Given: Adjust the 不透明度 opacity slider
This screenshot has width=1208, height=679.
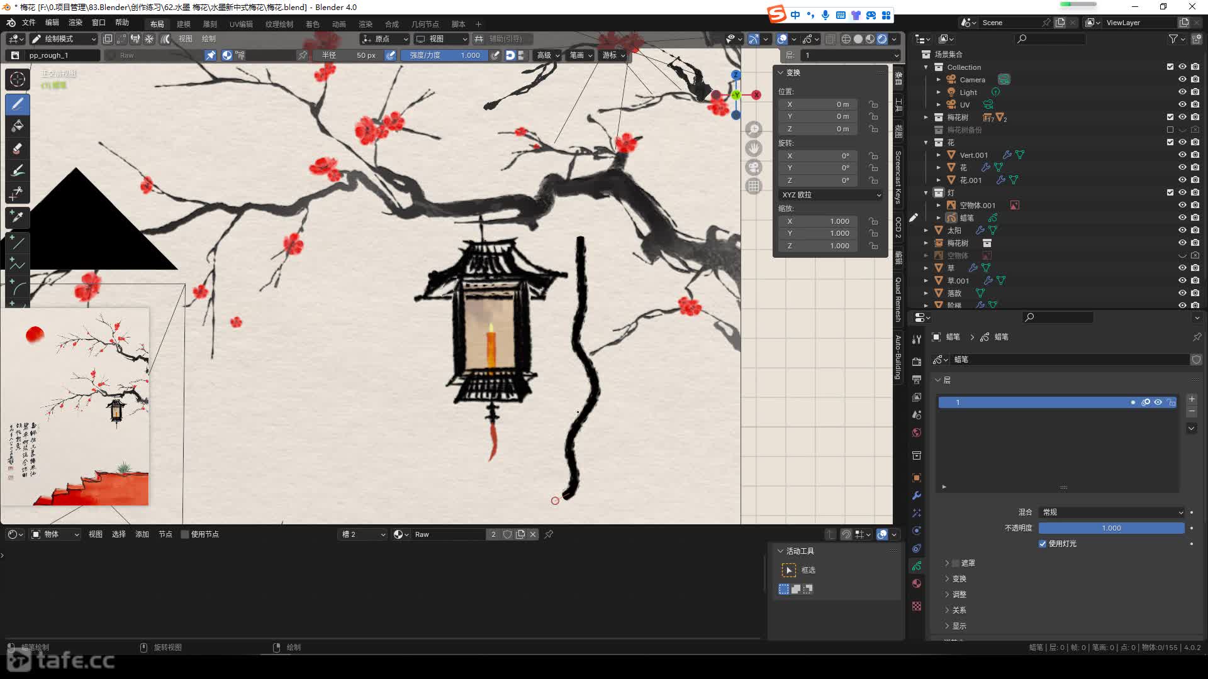Looking at the screenshot, I should pyautogui.click(x=1112, y=528).
